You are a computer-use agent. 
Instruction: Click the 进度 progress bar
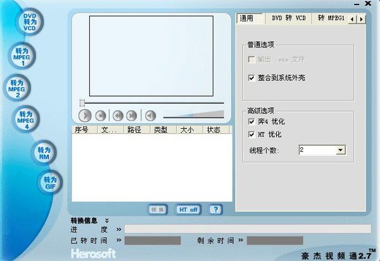tap(248, 229)
